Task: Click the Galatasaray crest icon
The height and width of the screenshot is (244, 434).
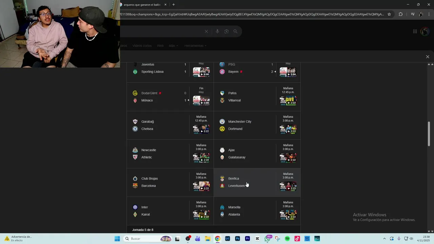Action: point(222,157)
